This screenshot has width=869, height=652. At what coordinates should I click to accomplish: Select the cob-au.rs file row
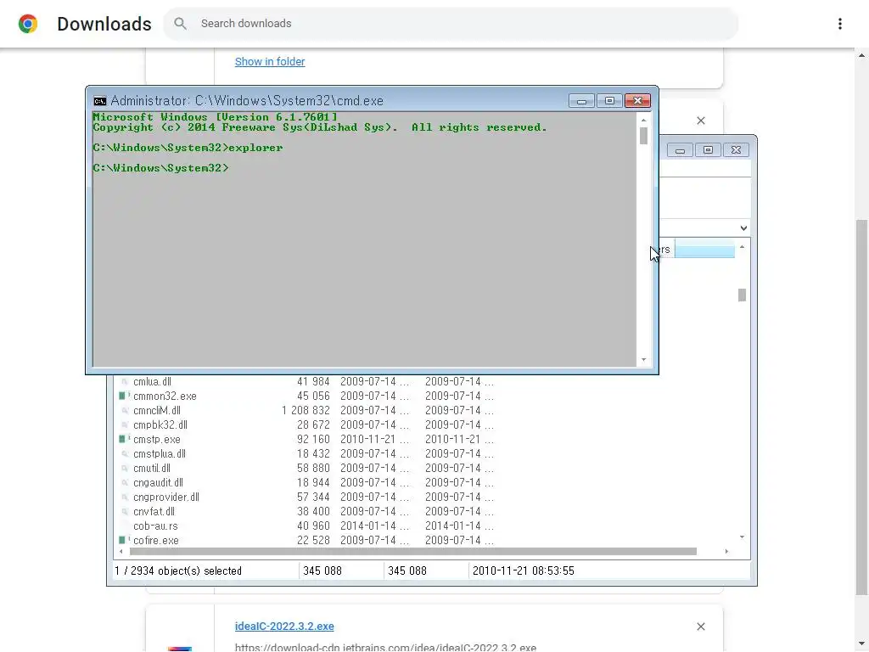[306, 526]
